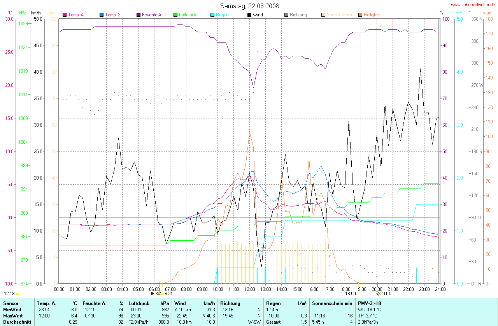Click the minimum humidity value 74
Image resolution: width=498 pixels, height=326 pixels.
121,309
